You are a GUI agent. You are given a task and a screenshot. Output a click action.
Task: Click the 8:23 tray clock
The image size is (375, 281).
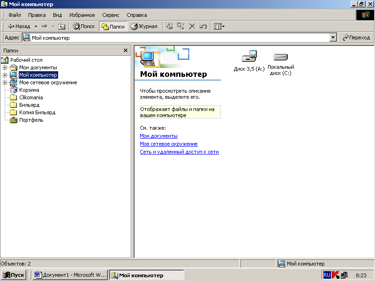pos(361,275)
